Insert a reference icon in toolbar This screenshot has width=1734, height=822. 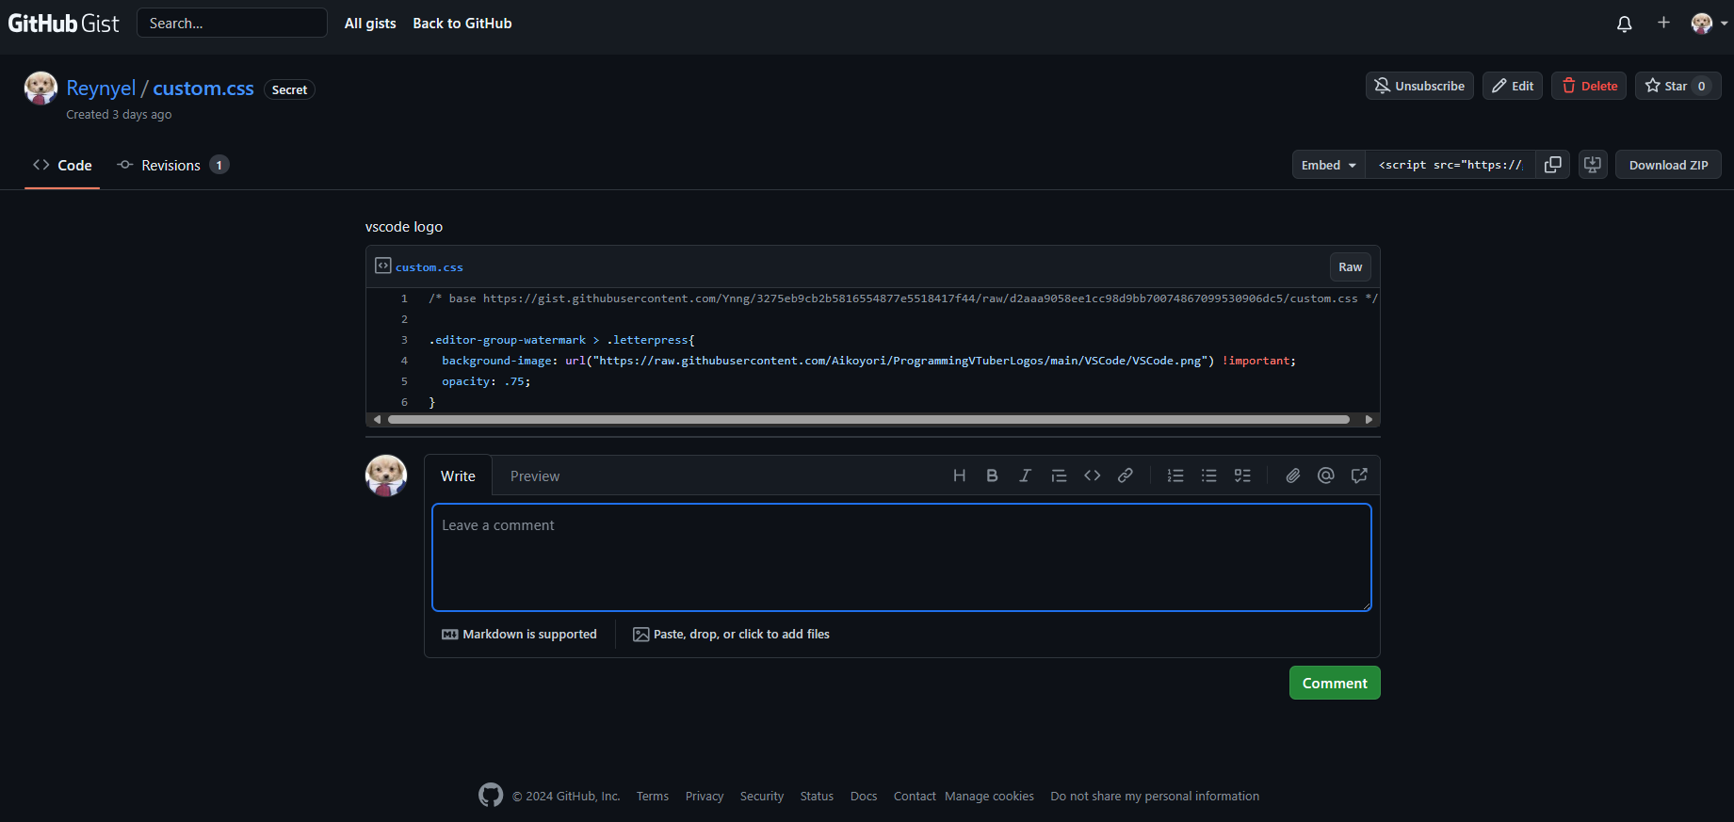(1359, 475)
